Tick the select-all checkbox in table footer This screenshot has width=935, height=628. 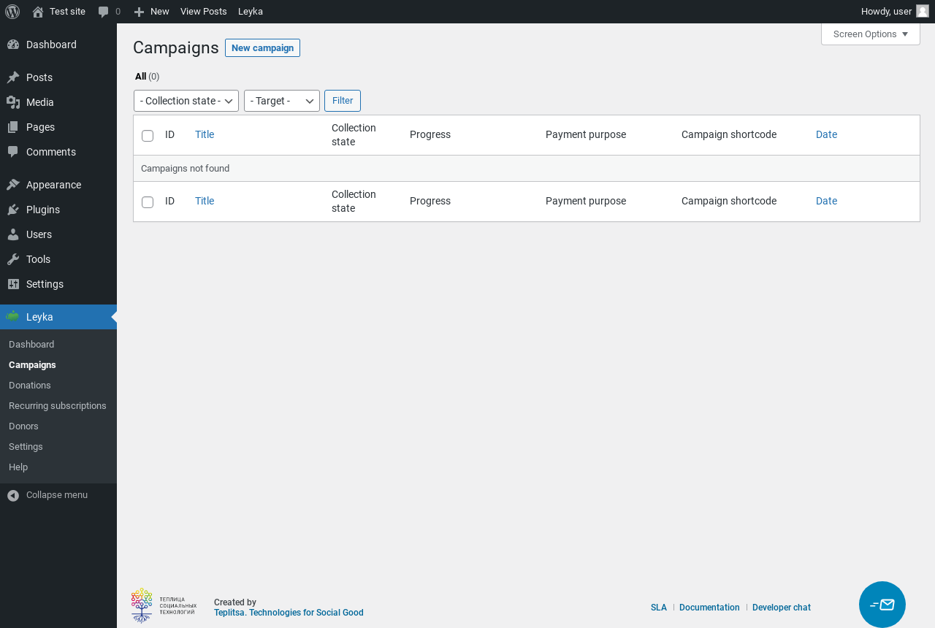coord(148,202)
